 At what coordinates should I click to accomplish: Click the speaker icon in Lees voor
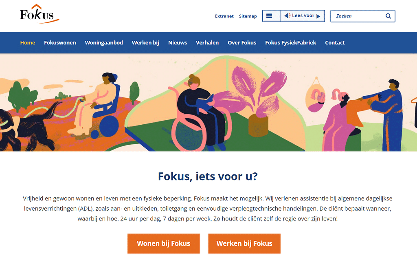pos(288,16)
